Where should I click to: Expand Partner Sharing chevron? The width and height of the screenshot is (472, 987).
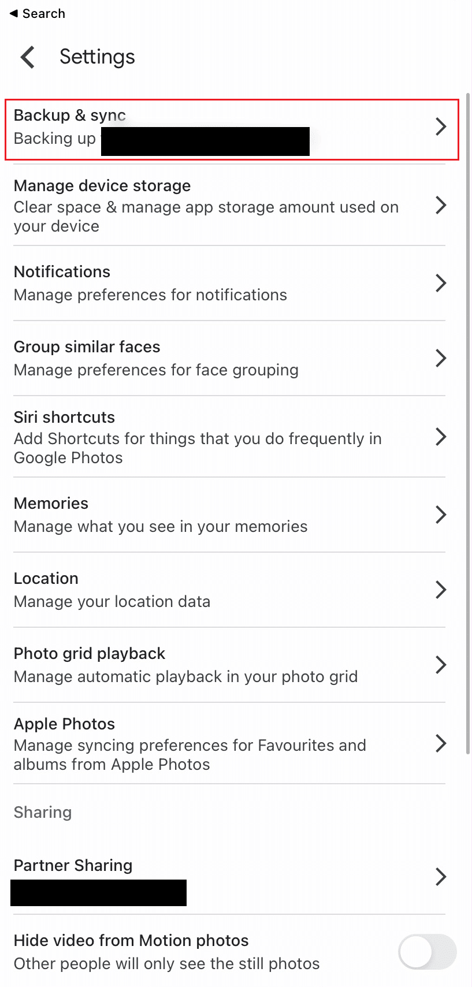pos(441,877)
